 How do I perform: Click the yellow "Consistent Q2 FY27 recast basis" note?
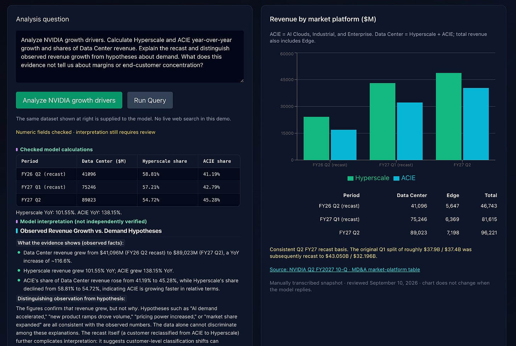click(x=371, y=253)
